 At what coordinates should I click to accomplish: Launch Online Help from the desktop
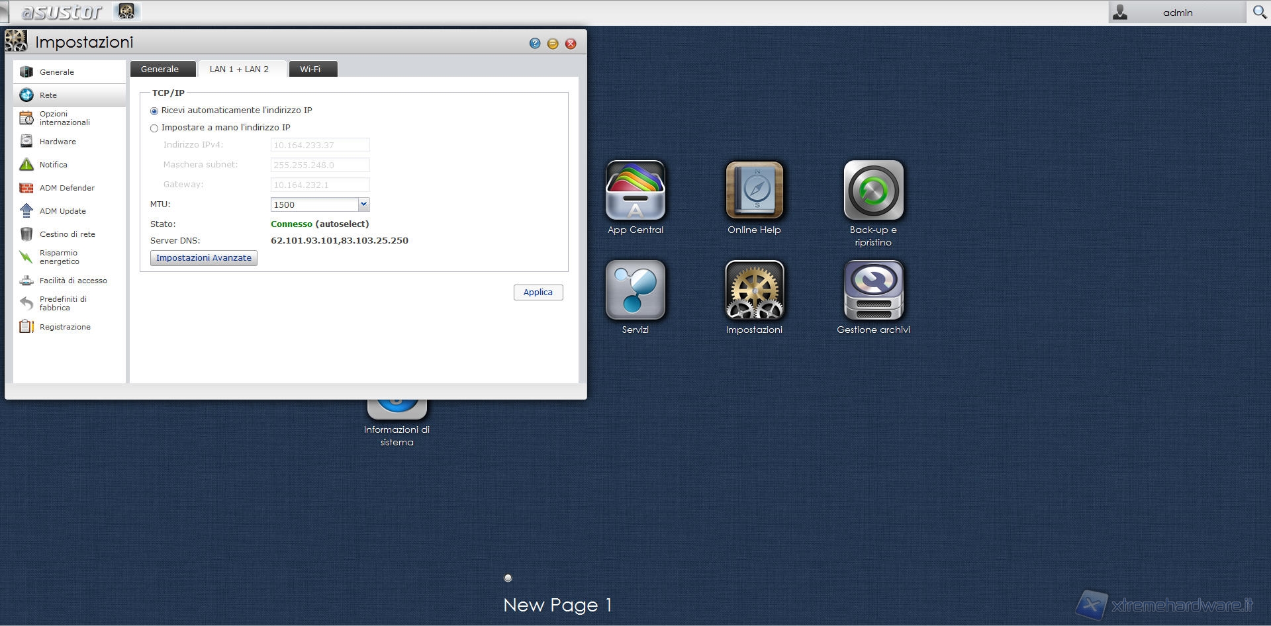pos(754,191)
